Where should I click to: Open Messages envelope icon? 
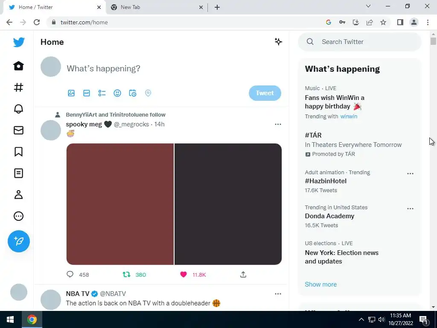(x=19, y=130)
